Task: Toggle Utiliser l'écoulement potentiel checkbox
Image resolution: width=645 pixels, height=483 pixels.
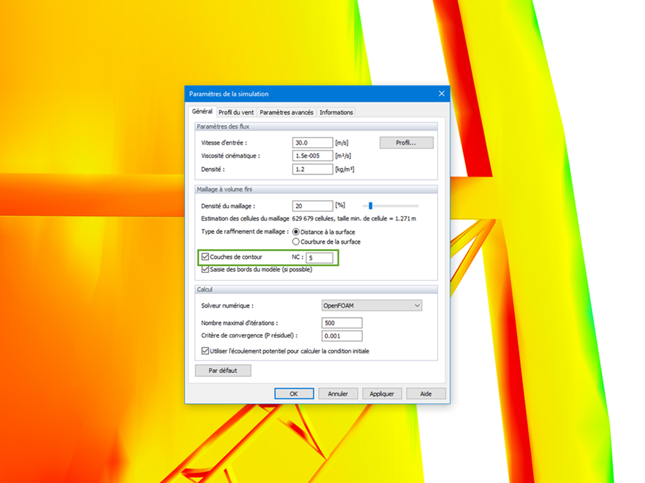Action: coord(205,350)
